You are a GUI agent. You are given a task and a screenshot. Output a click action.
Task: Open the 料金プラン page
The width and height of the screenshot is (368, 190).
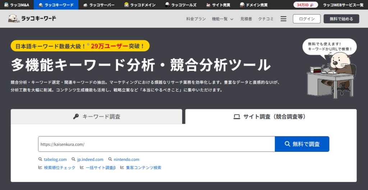(196, 19)
